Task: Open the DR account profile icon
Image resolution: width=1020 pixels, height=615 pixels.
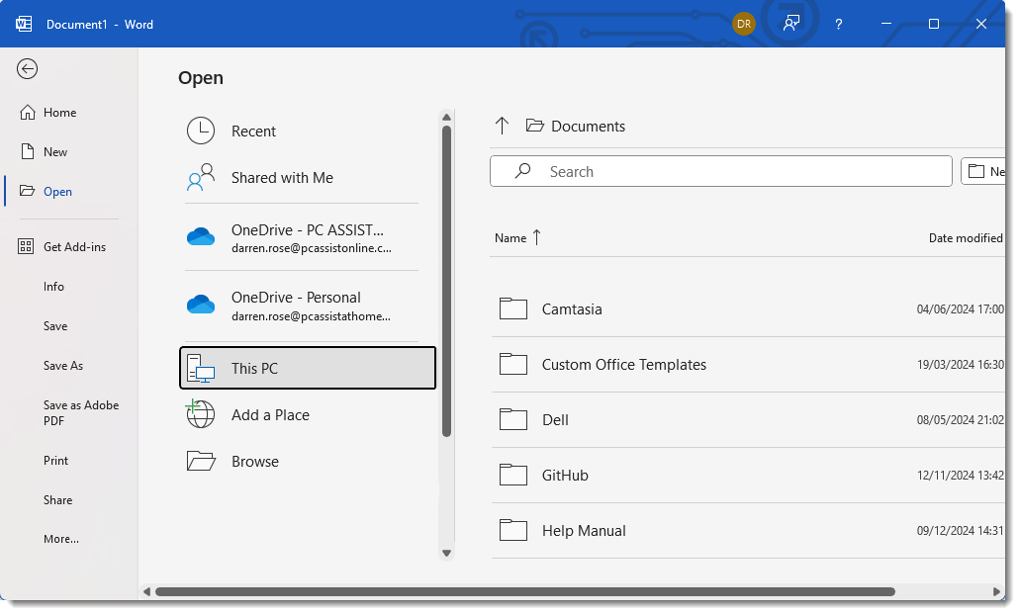Action: pos(744,24)
